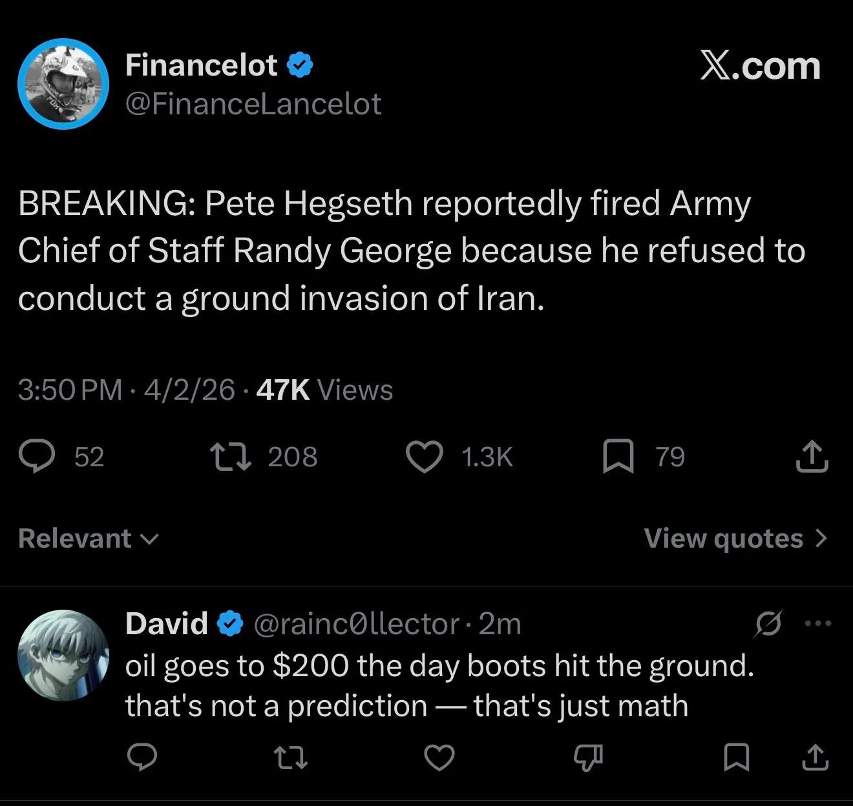The width and height of the screenshot is (853, 806).
Task: Click the Grok icon on David's reply
Action: coord(768,624)
